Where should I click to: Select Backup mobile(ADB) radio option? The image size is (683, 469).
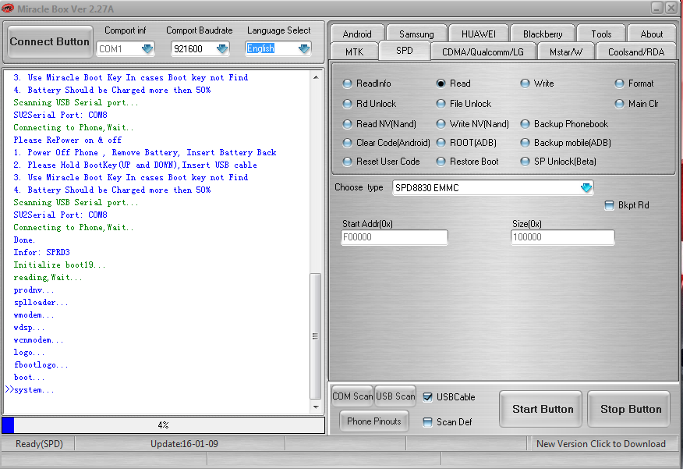tap(525, 143)
